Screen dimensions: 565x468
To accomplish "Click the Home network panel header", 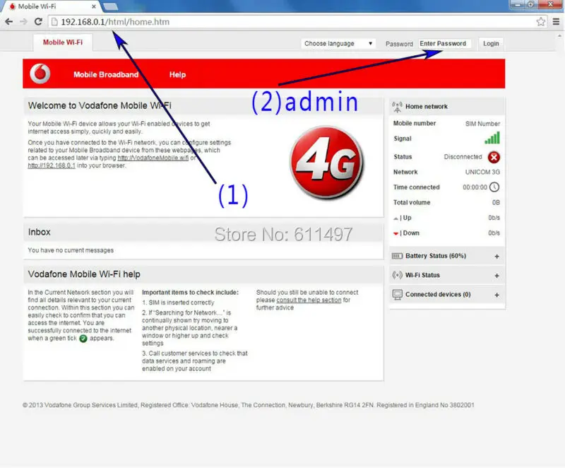I will tap(447, 106).
